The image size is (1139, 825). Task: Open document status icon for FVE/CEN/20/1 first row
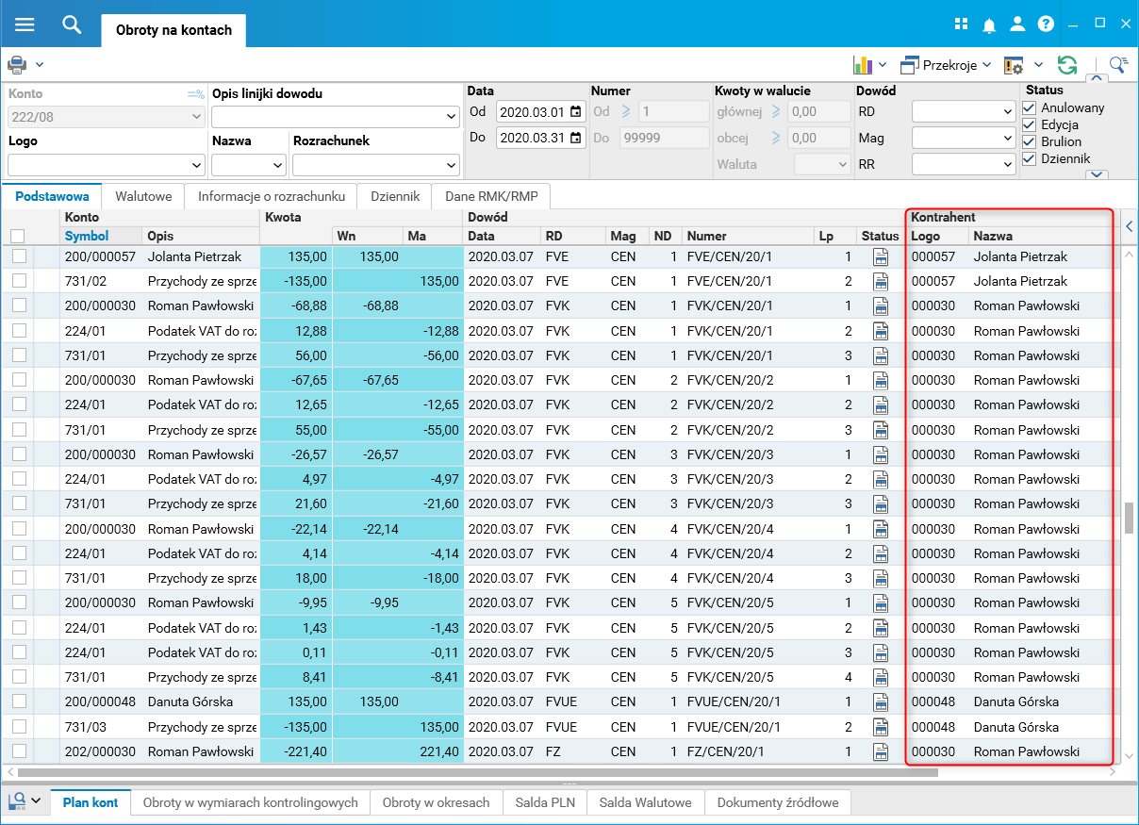881,256
